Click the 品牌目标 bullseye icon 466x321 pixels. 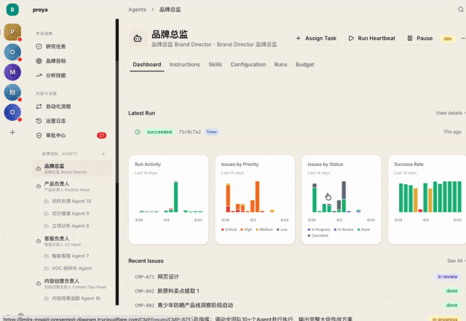(x=39, y=61)
